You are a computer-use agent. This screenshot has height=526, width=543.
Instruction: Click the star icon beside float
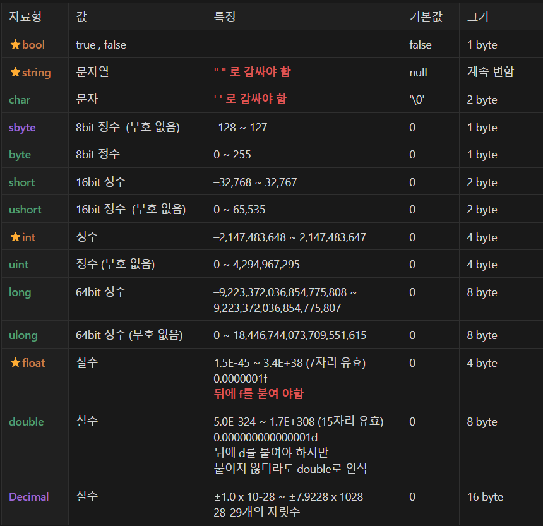15,363
